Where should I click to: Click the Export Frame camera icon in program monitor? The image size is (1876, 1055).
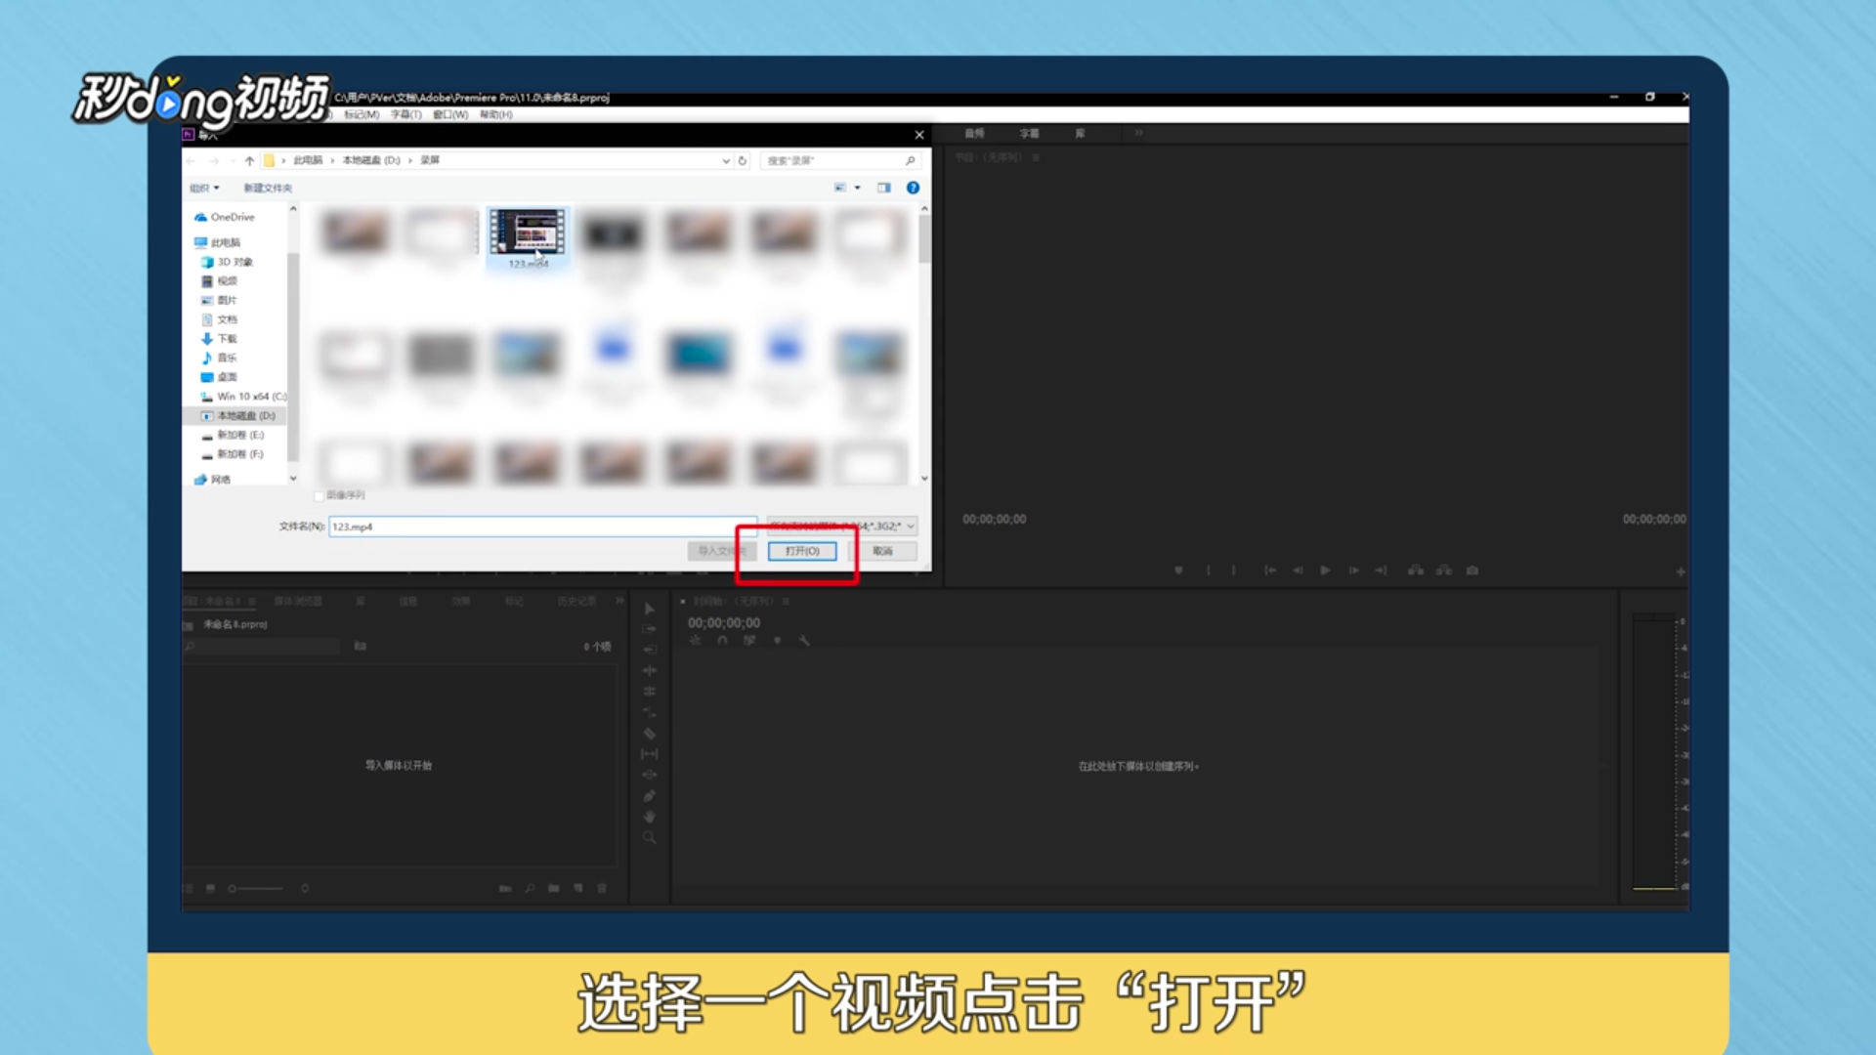(1472, 570)
